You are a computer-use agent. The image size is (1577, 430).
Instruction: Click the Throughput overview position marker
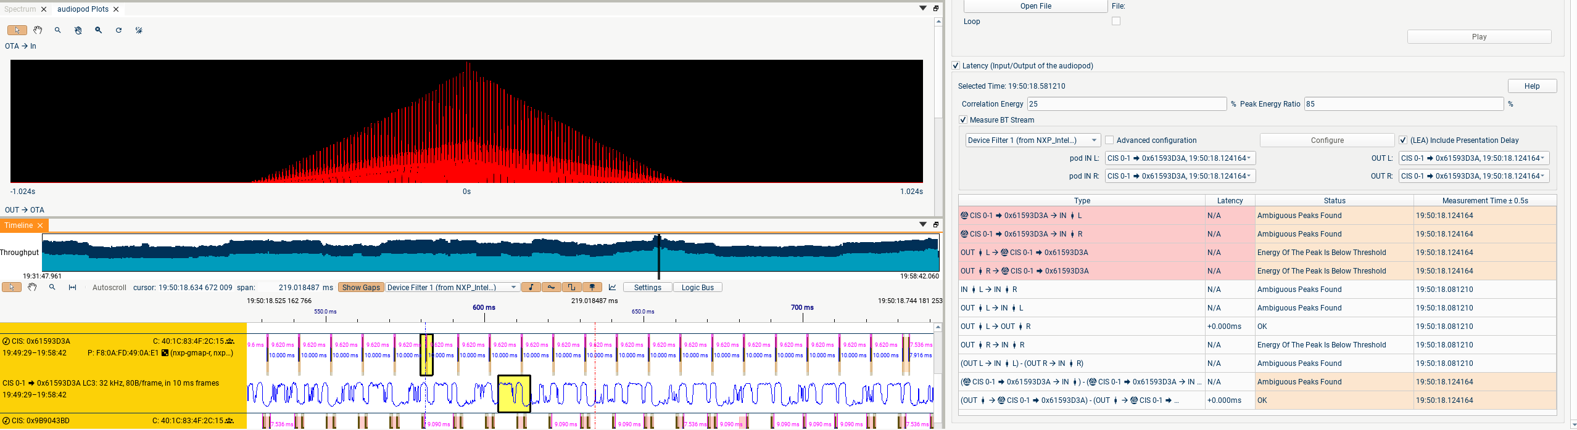[659, 256]
